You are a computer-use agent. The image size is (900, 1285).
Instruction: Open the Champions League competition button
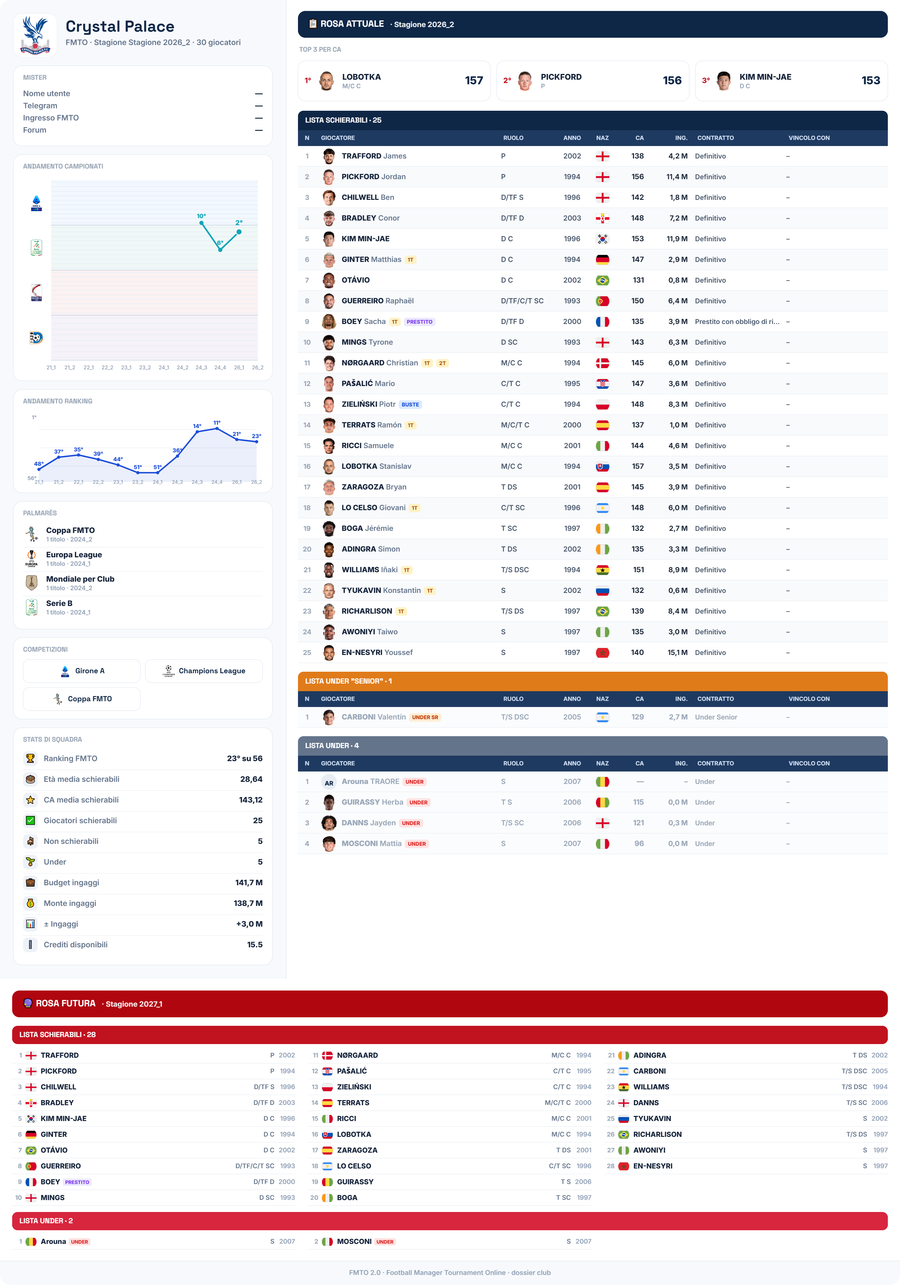click(204, 670)
